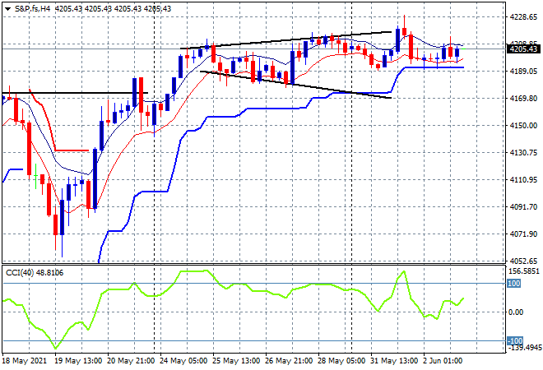Screen dimensions: 543x370
Task: Select the upper black rising trendline
Action: pyautogui.click(x=286, y=40)
